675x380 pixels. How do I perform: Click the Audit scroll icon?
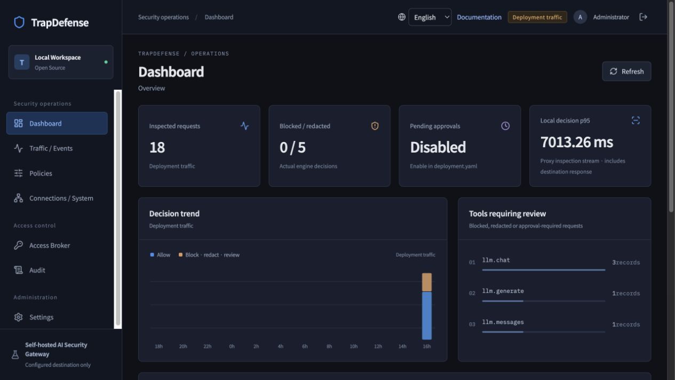click(19, 270)
